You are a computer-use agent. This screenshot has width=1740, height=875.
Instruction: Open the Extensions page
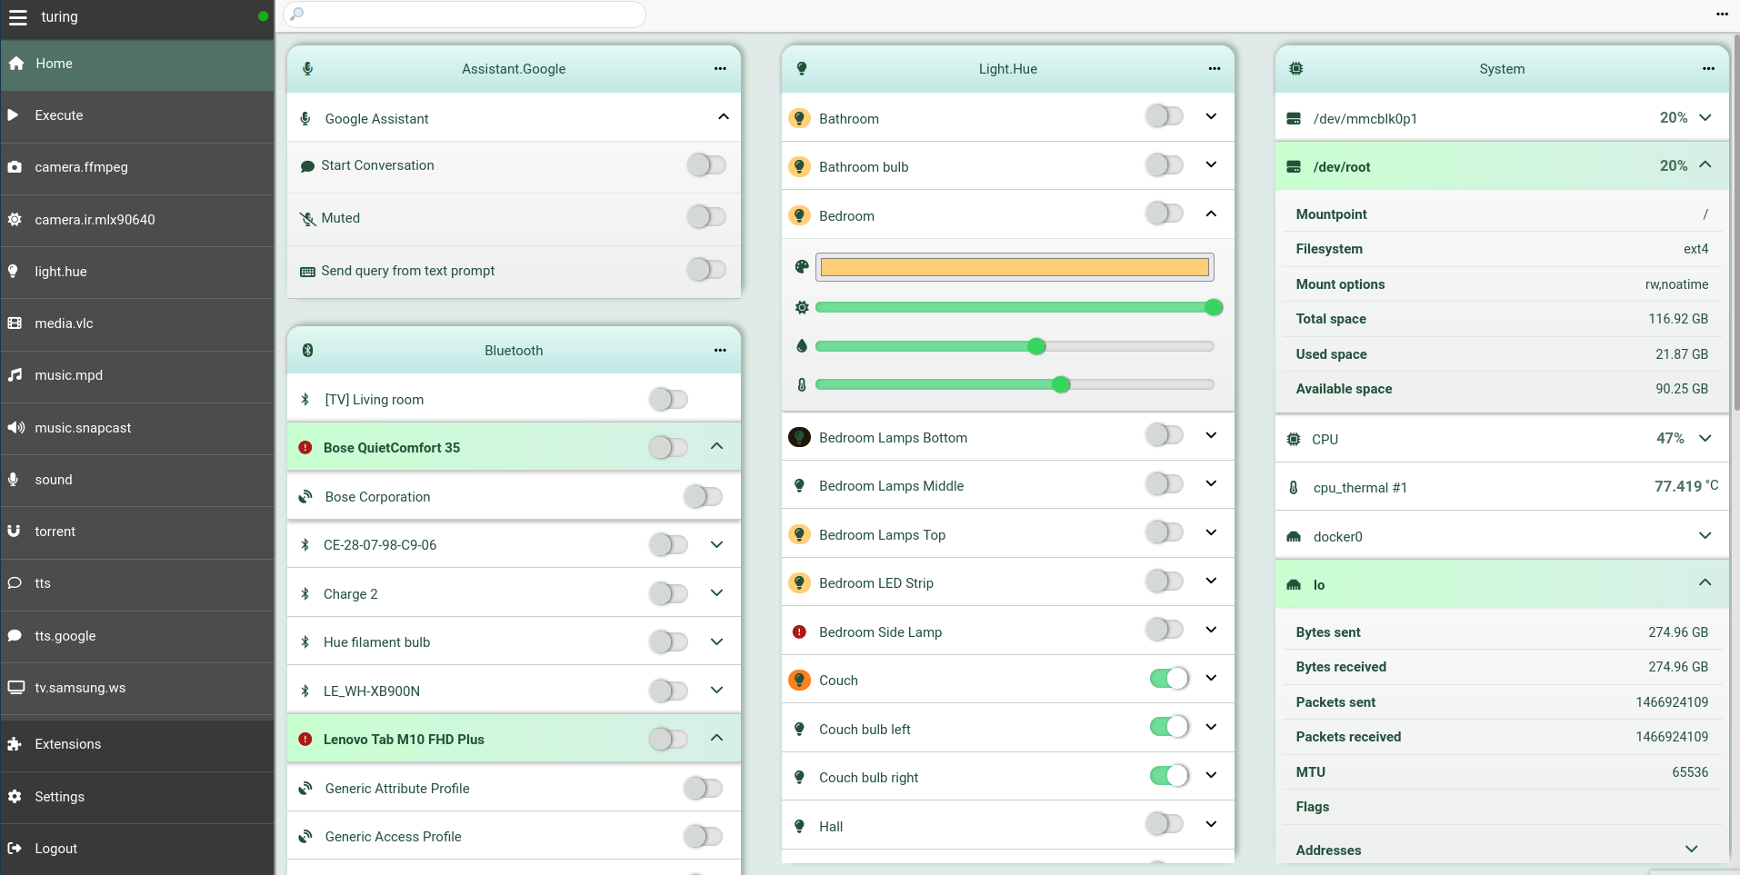coord(67,744)
